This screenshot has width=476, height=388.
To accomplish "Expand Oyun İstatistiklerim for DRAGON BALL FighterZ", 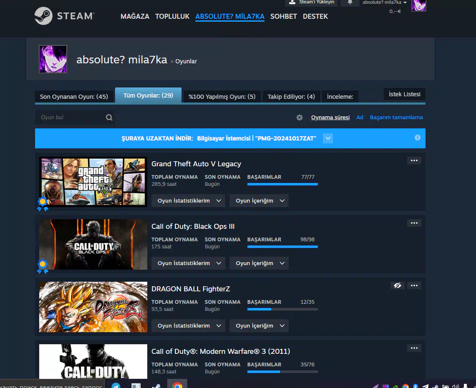I will (188, 326).
